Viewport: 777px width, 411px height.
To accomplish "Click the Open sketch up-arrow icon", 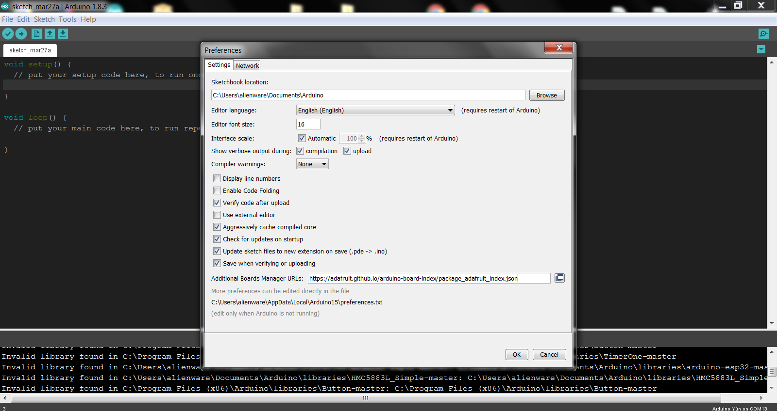I will [x=50, y=33].
